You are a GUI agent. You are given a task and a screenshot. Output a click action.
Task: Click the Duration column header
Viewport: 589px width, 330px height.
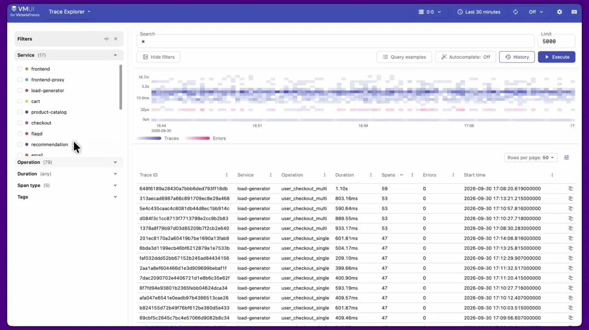click(345, 175)
